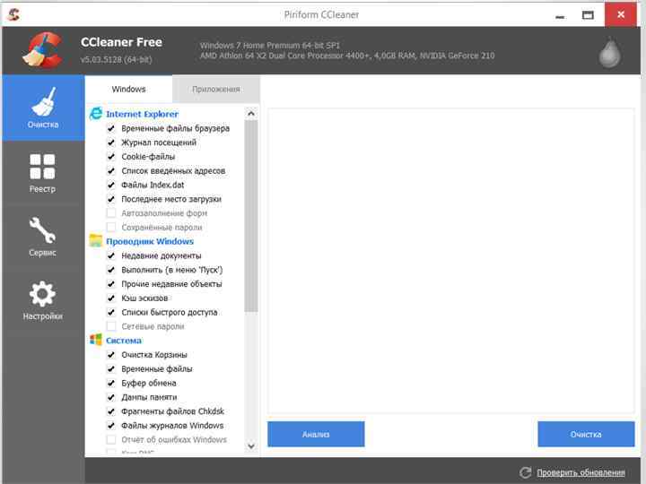Close the CCleaner window
This screenshot has height=484, width=646.
pyautogui.click(x=621, y=15)
